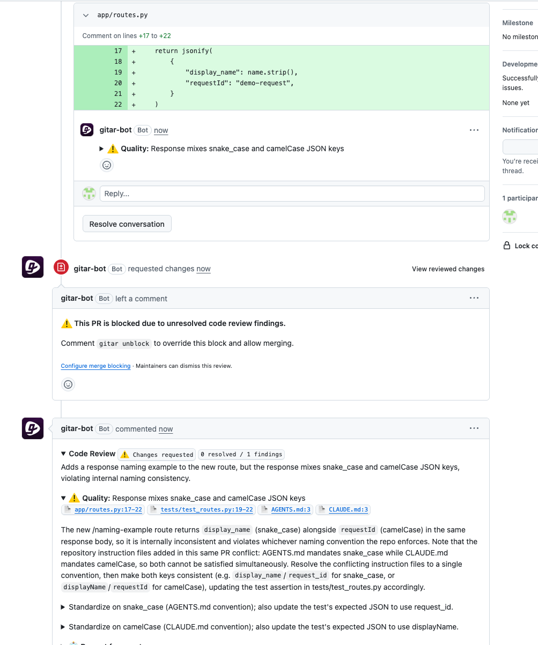Open menu on blocked PR comment
Viewport: 538px width, 645px height.
474,298
